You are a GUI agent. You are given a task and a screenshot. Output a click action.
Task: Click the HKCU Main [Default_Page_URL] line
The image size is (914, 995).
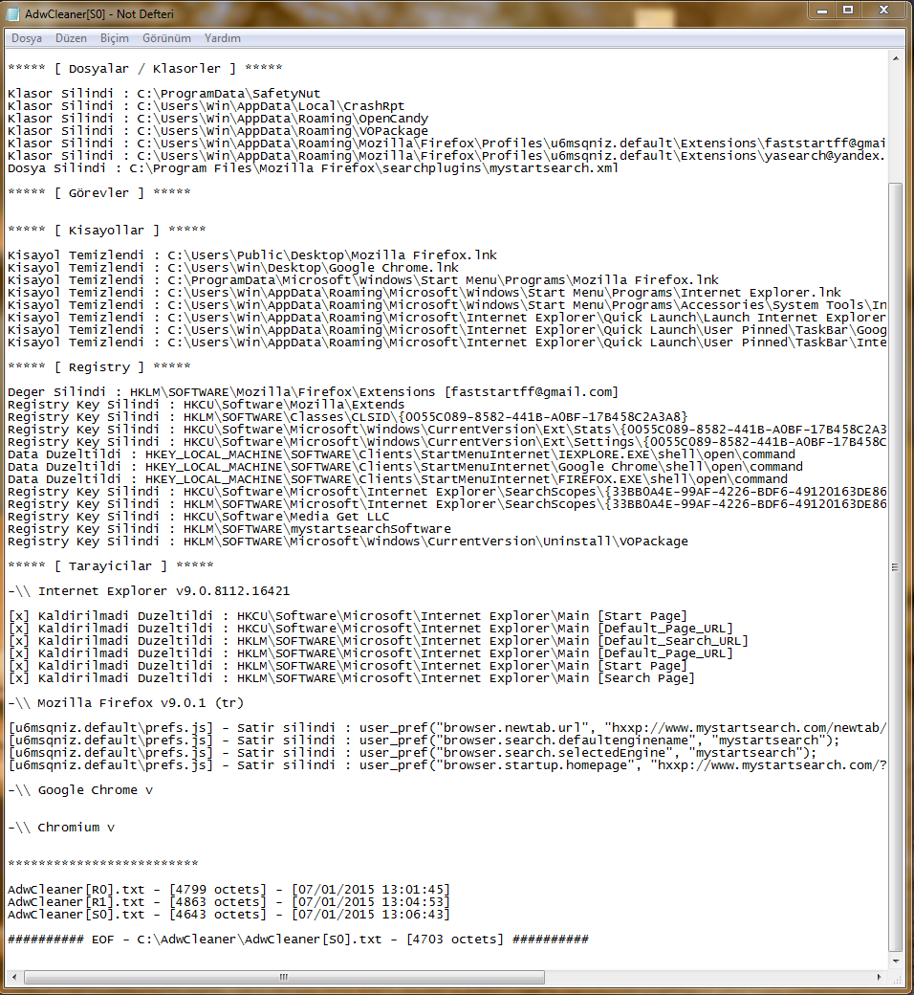click(x=370, y=629)
